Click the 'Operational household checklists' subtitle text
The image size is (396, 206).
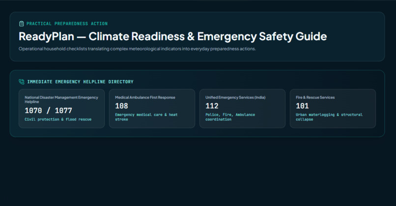[x=137, y=49]
